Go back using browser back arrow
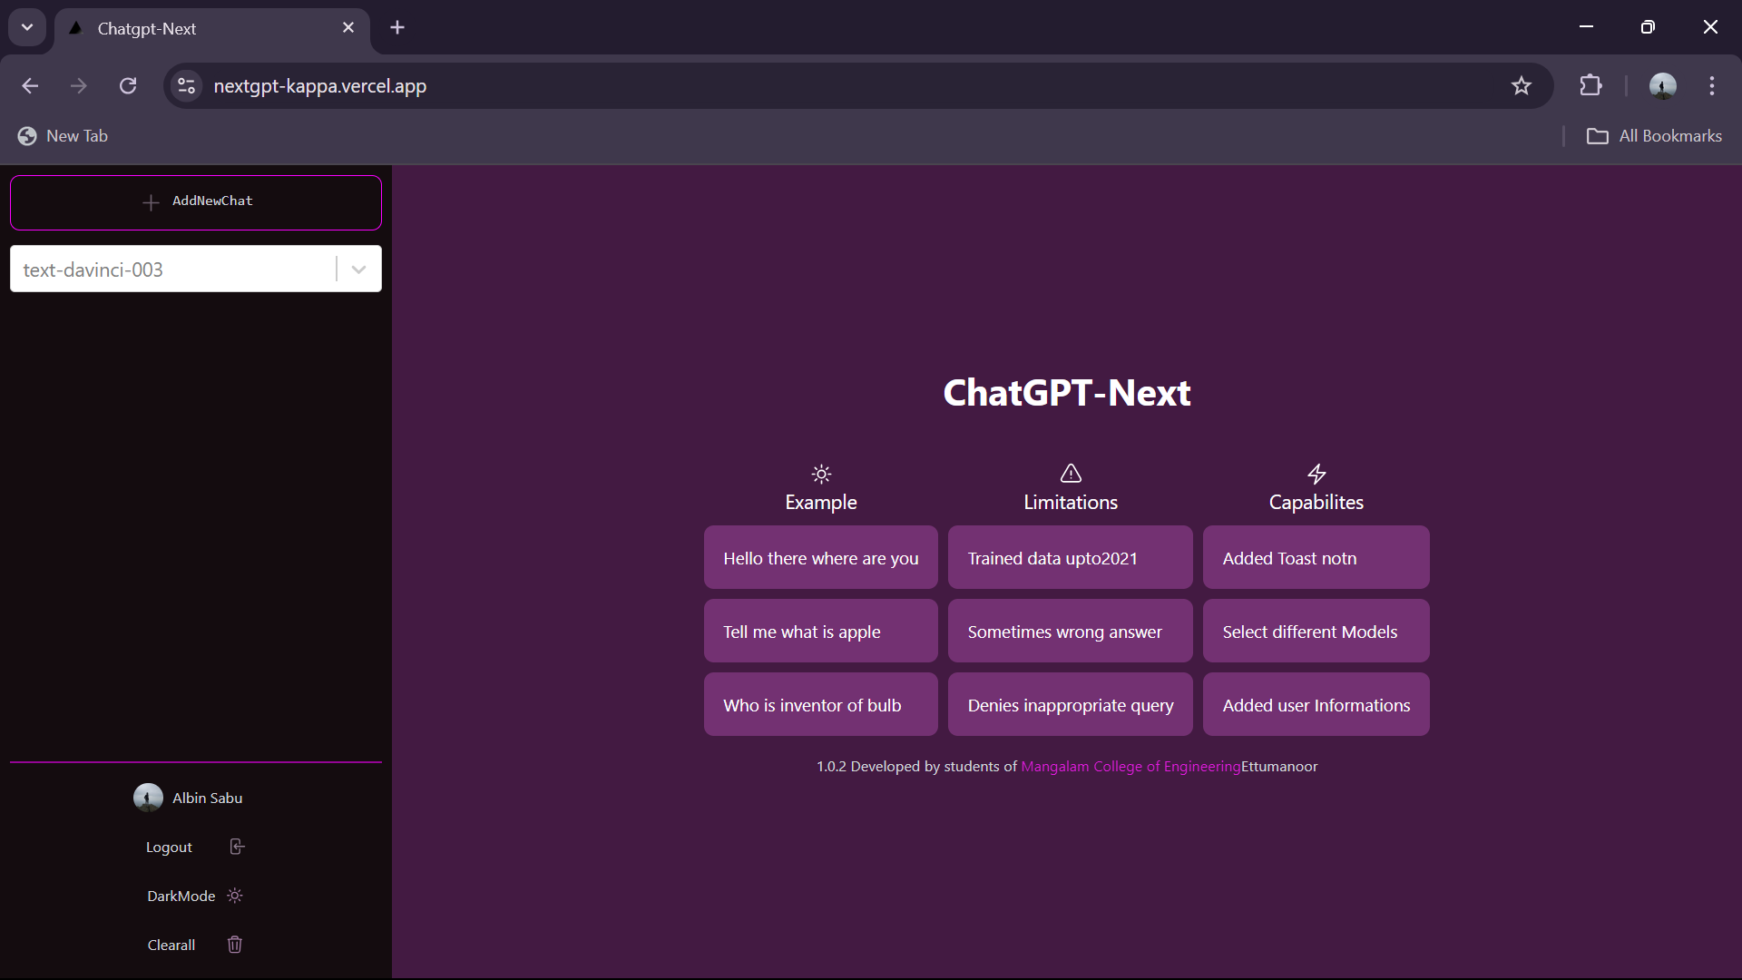This screenshot has width=1742, height=980. coord(30,85)
